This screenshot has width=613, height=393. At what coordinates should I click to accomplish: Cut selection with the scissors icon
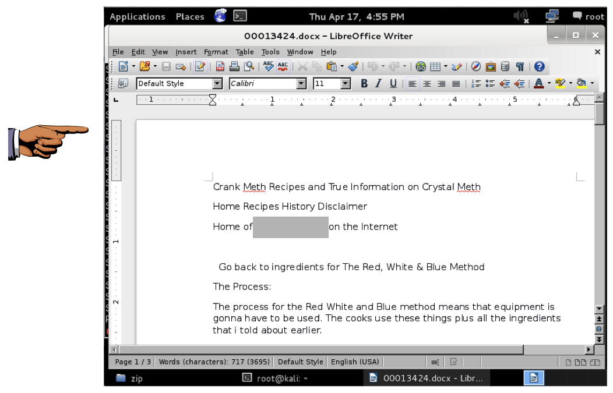302,66
